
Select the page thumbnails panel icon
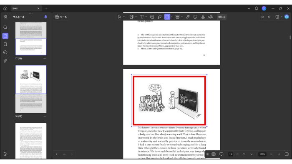tap(5, 36)
